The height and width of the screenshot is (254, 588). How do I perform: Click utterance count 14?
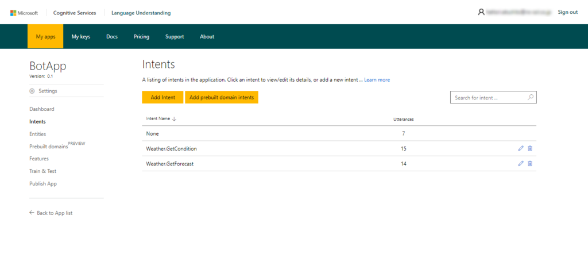click(x=403, y=164)
